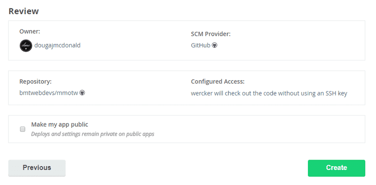Go back with the Previous button
376x185 pixels.
[x=37, y=168]
